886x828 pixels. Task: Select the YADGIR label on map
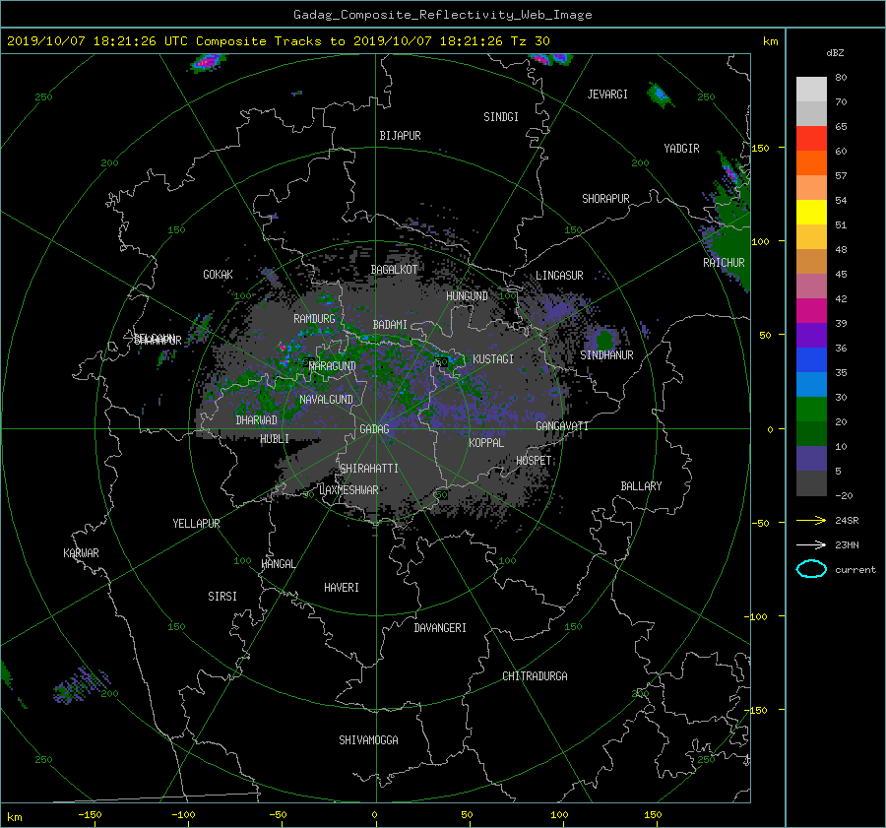click(x=681, y=149)
